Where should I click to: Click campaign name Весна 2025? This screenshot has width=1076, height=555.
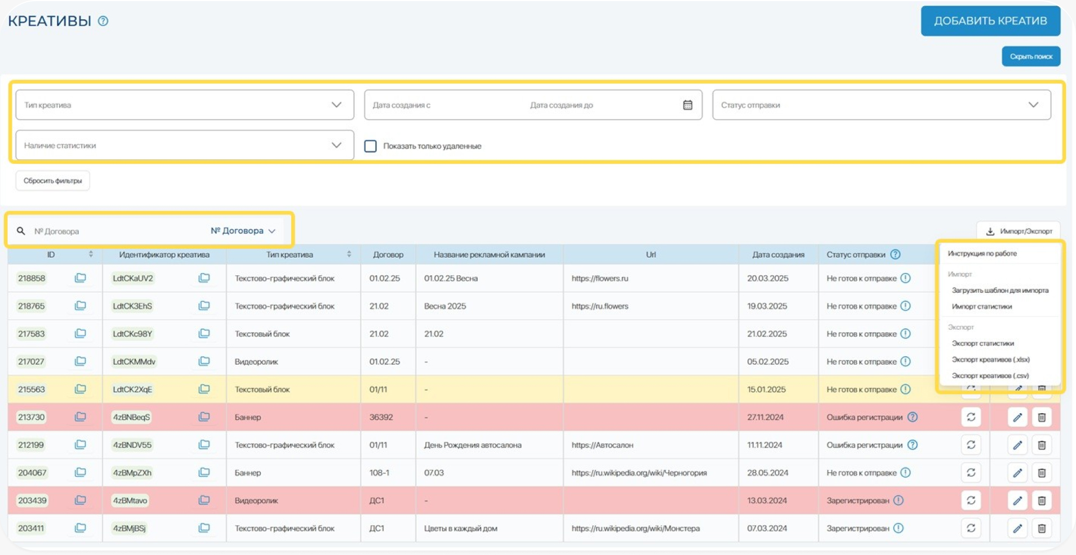click(445, 306)
